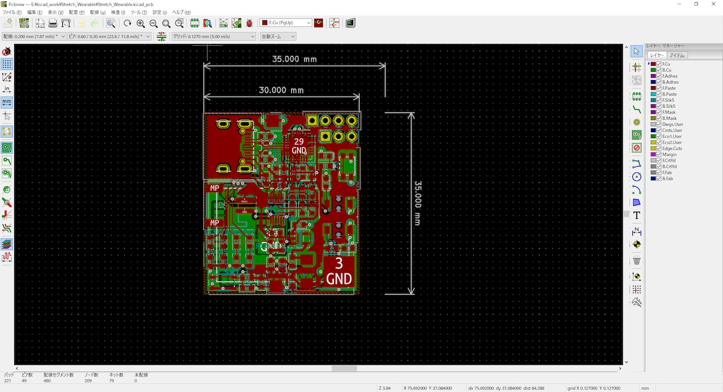Screen dimensions: 723x392
Task: Select the route tracks tool
Action: [636, 109]
